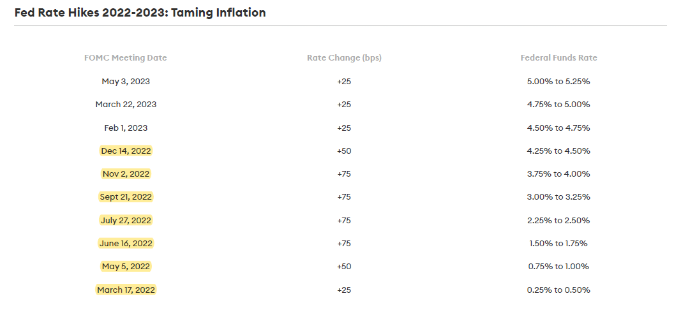Click the '3.00% to 3.25%' rate cell
The height and width of the screenshot is (310, 674).
click(558, 197)
